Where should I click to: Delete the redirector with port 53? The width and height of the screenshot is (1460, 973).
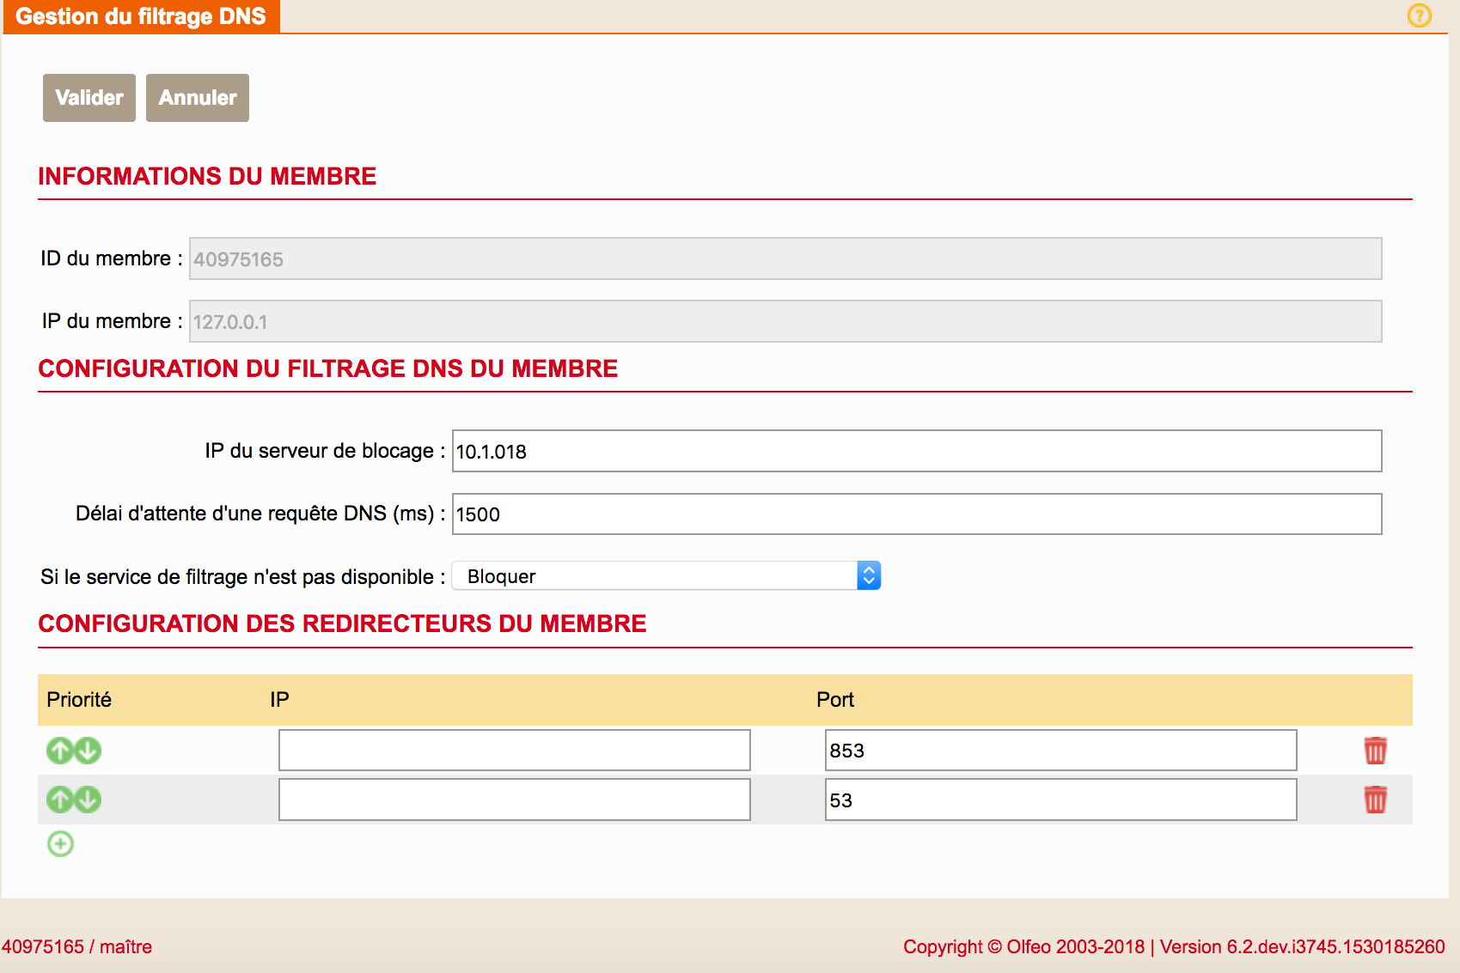pyautogui.click(x=1375, y=800)
